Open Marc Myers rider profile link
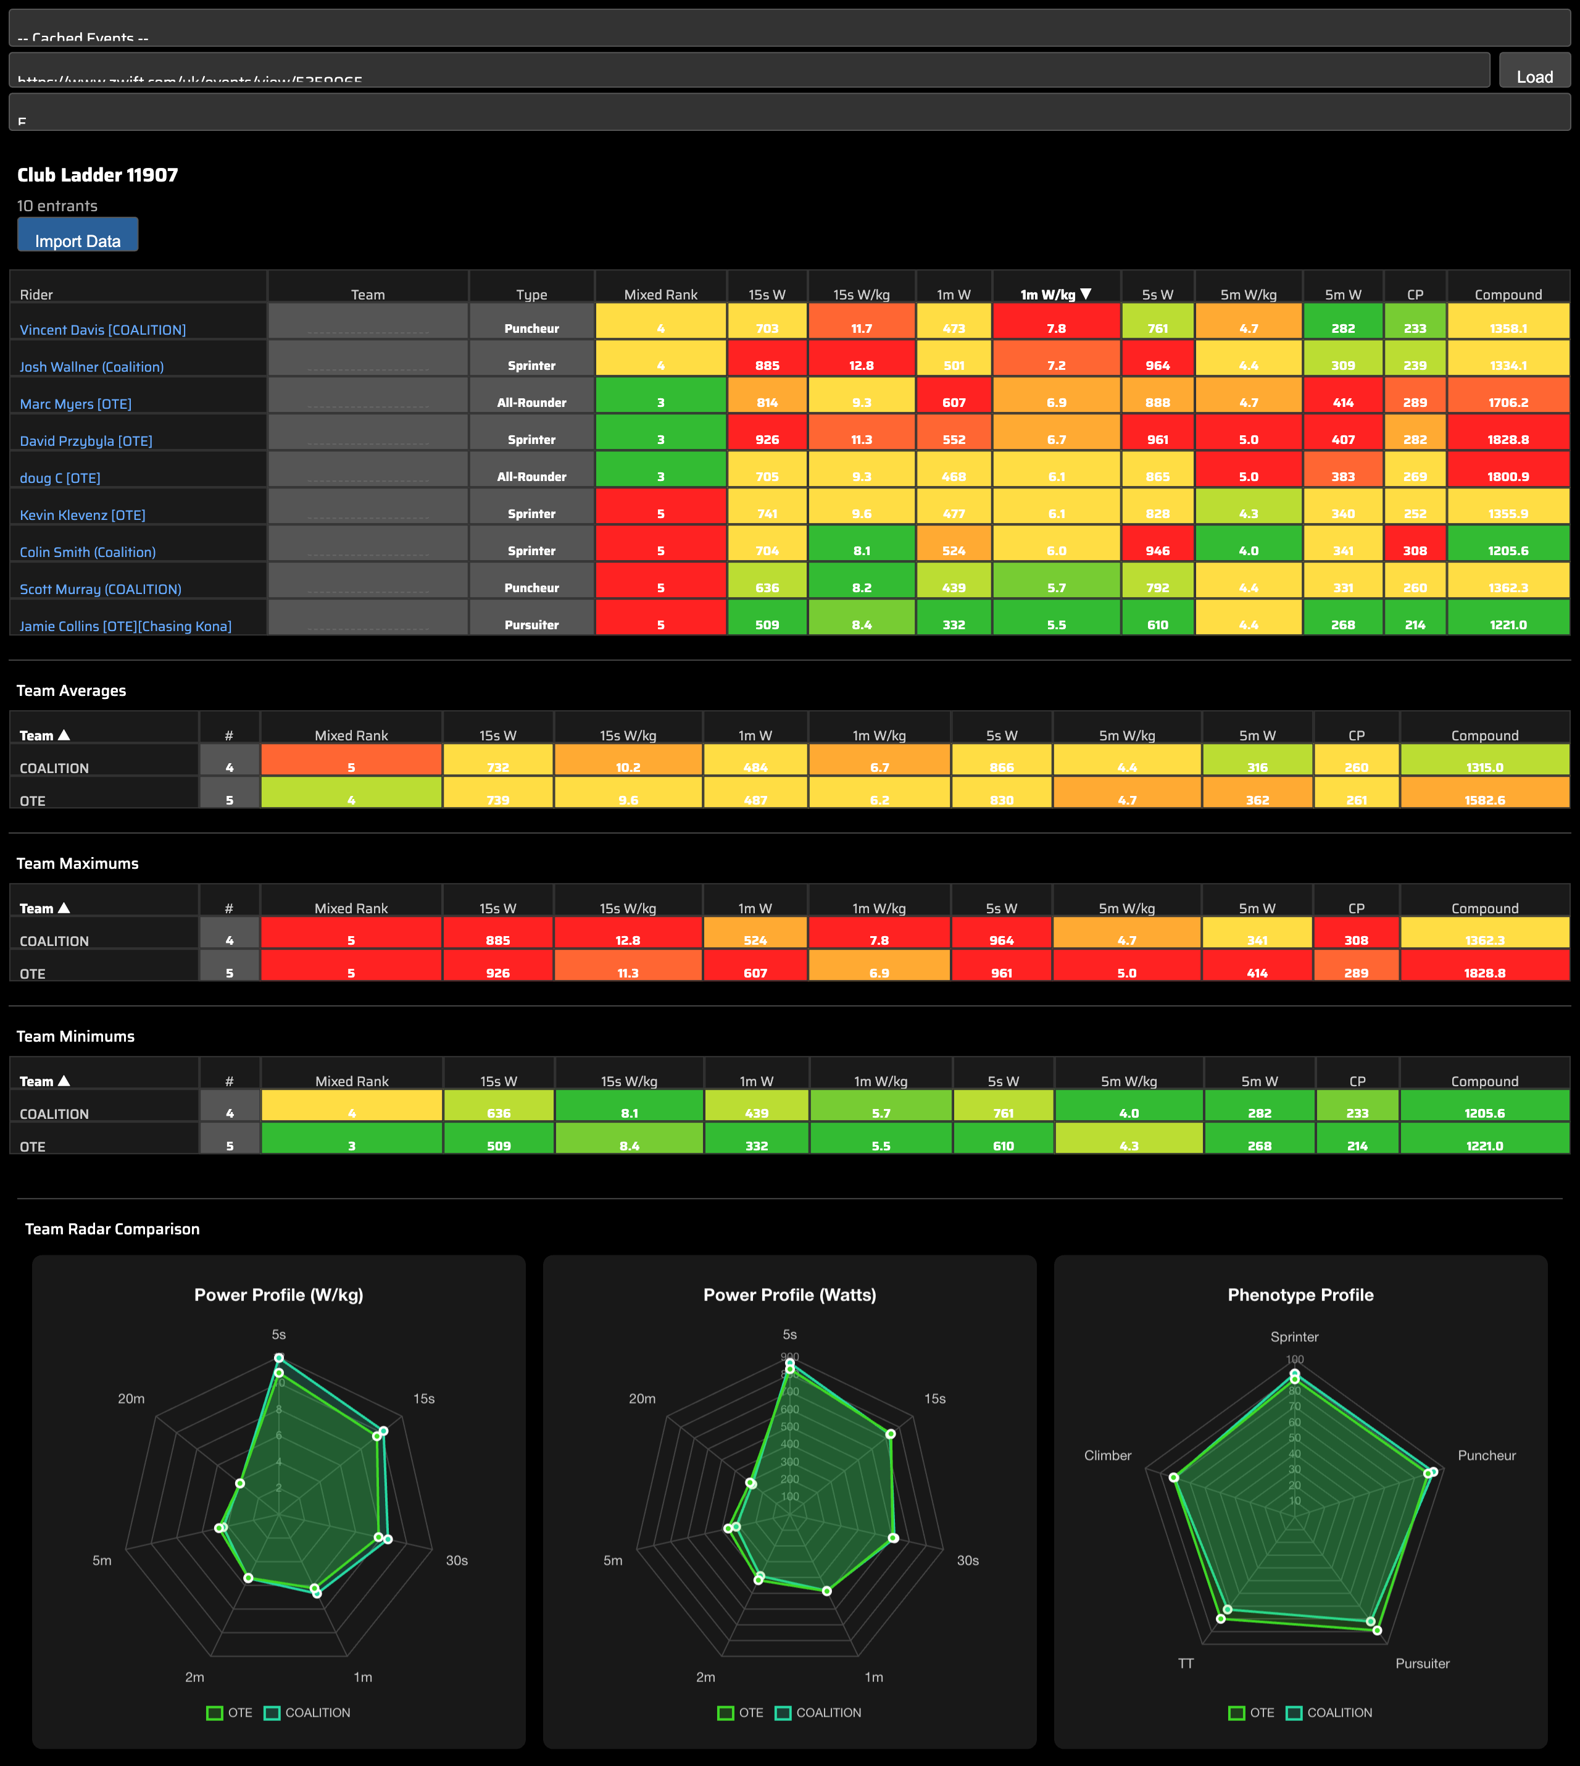1580x1766 pixels. pos(75,403)
